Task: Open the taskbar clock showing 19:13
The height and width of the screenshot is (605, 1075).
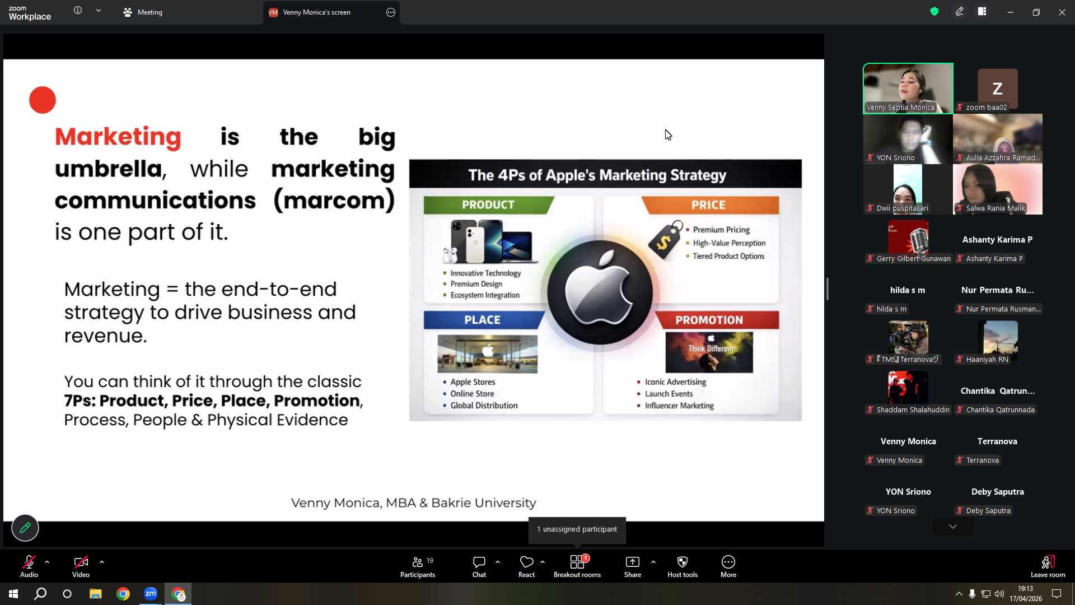Action: click(x=1026, y=594)
